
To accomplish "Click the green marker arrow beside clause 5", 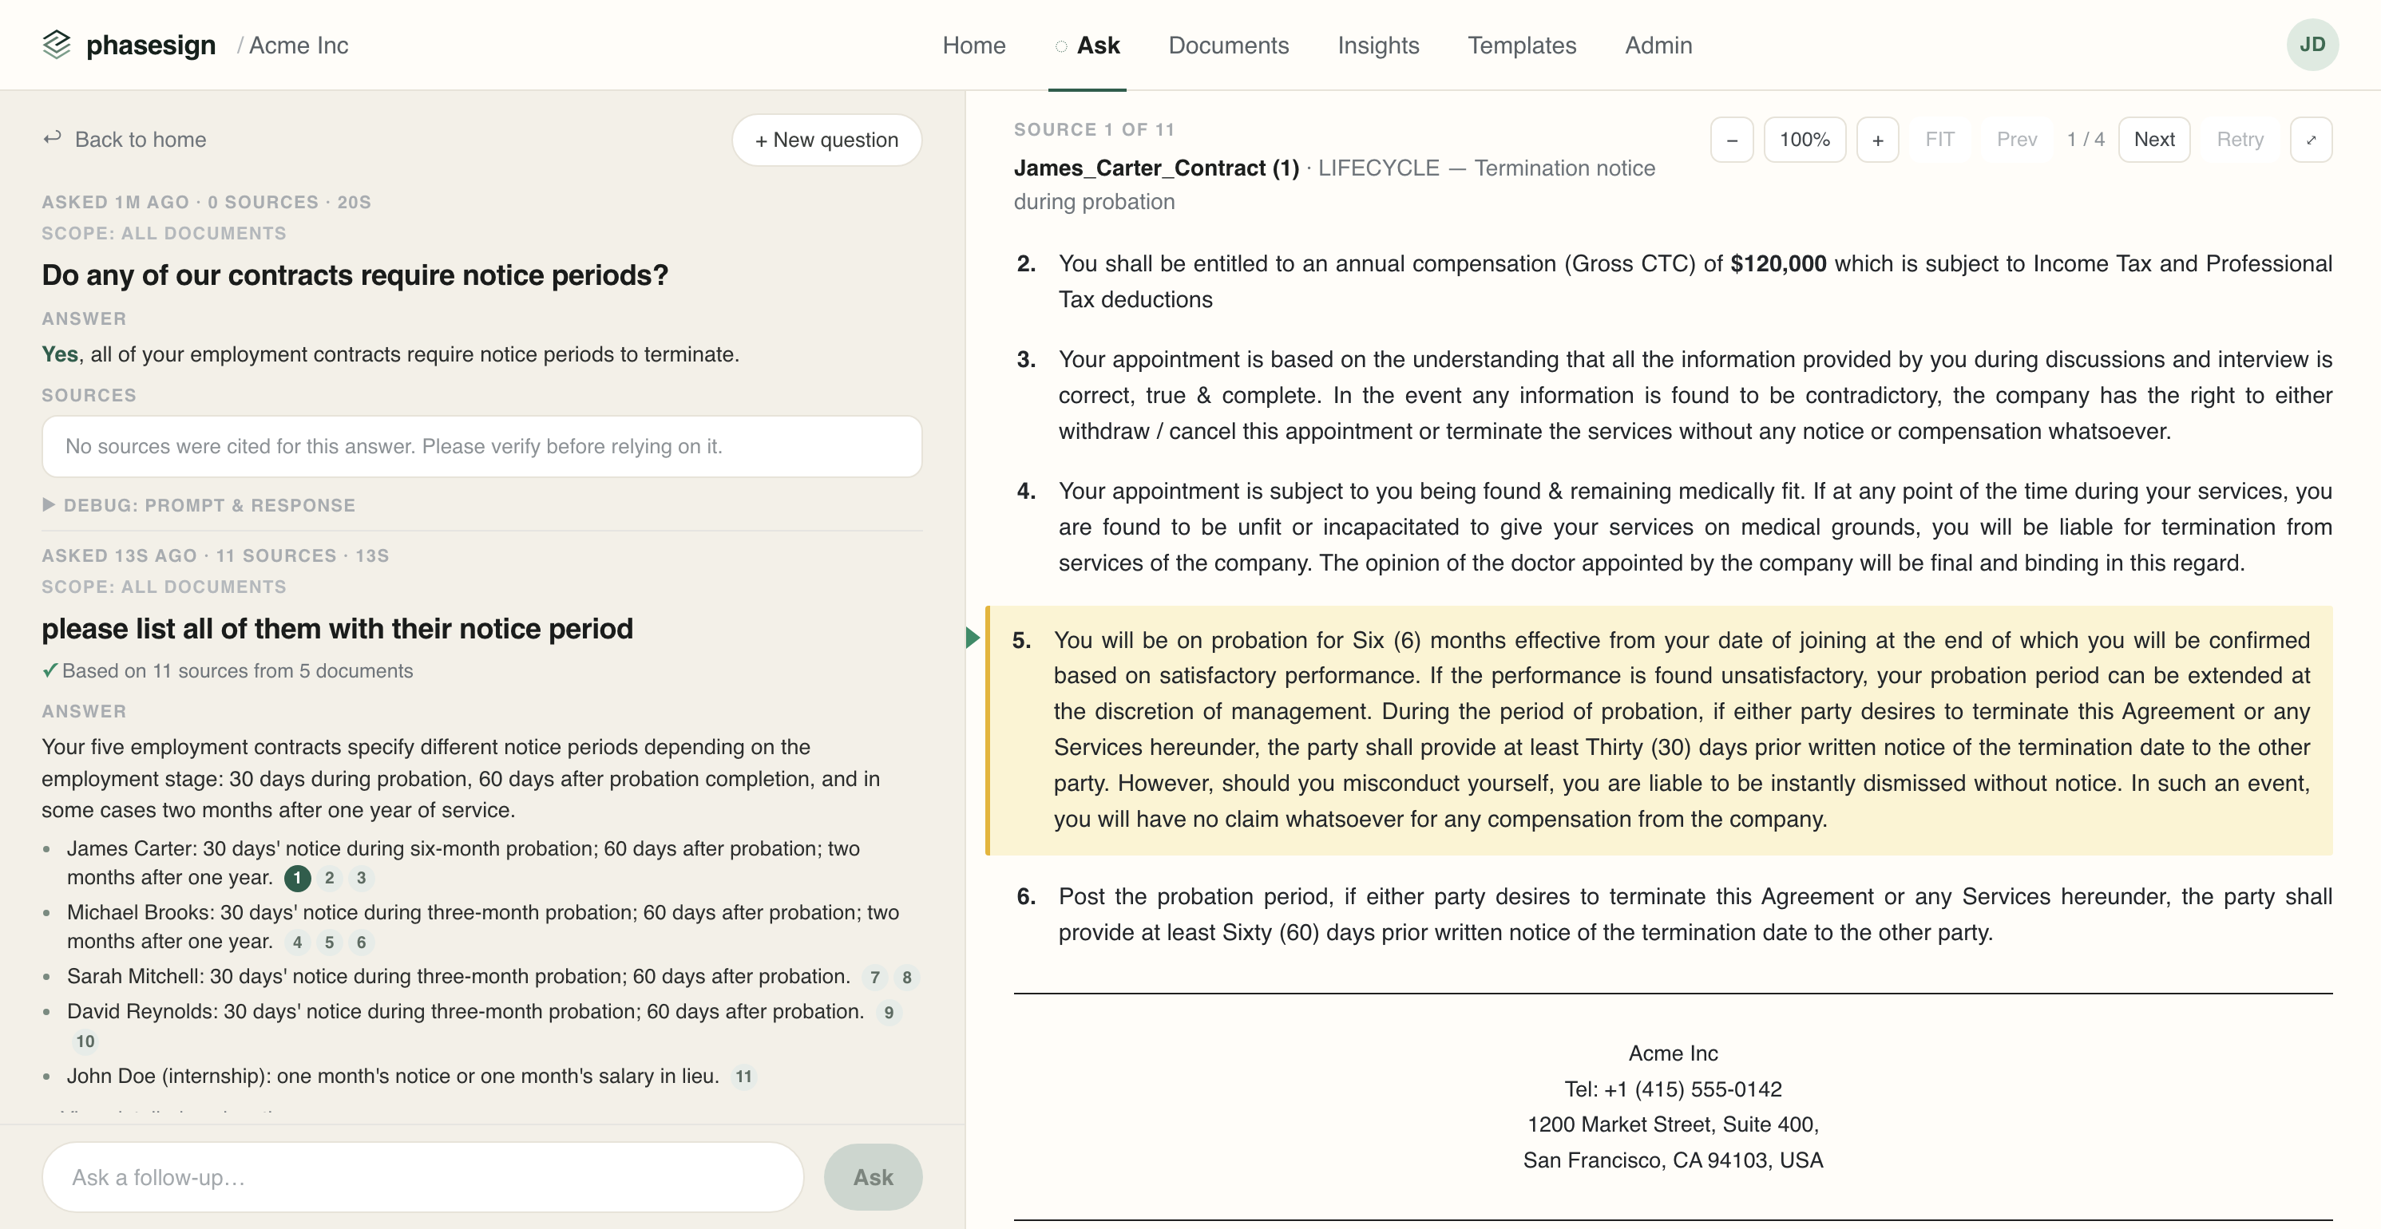I will pos(973,638).
